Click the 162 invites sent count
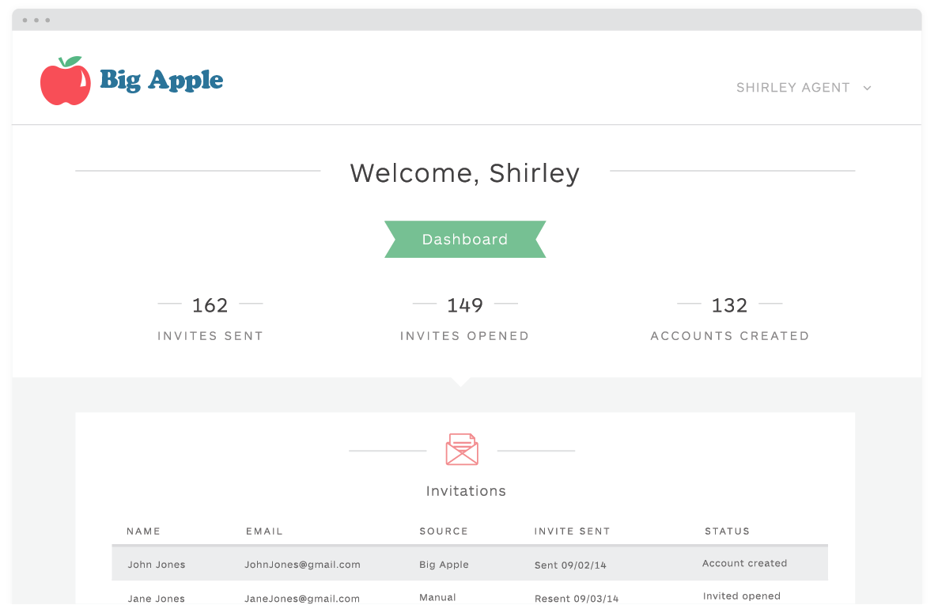 [x=210, y=305]
